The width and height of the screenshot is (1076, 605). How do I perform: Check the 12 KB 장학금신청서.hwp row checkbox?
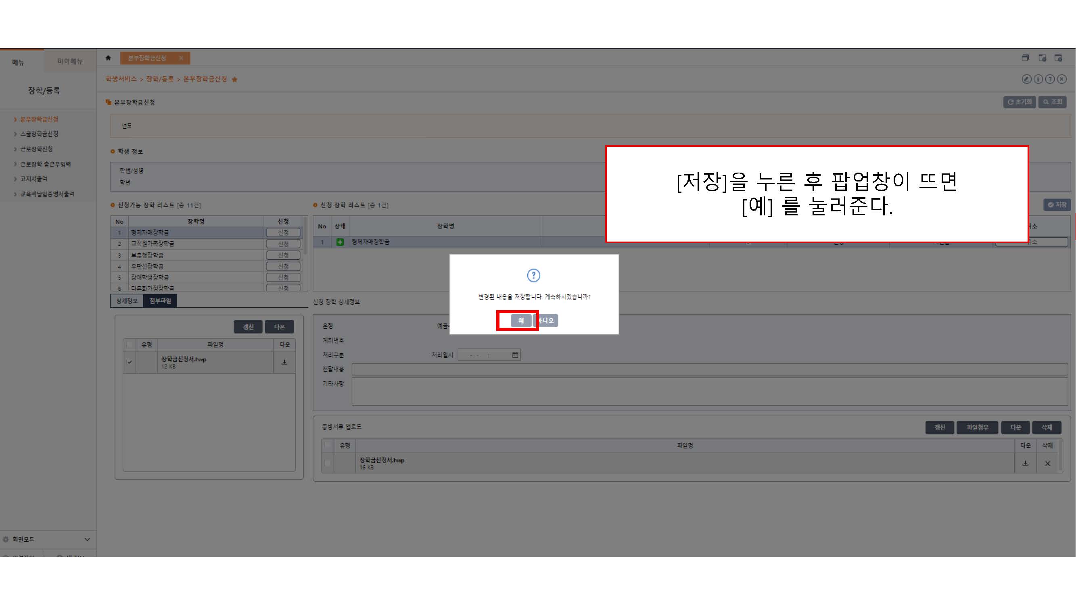(130, 362)
